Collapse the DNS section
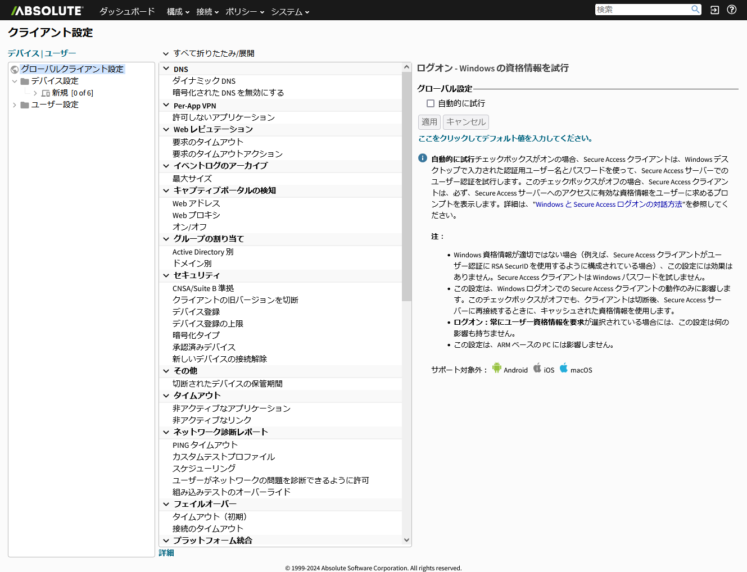747x572 pixels. 166,69
